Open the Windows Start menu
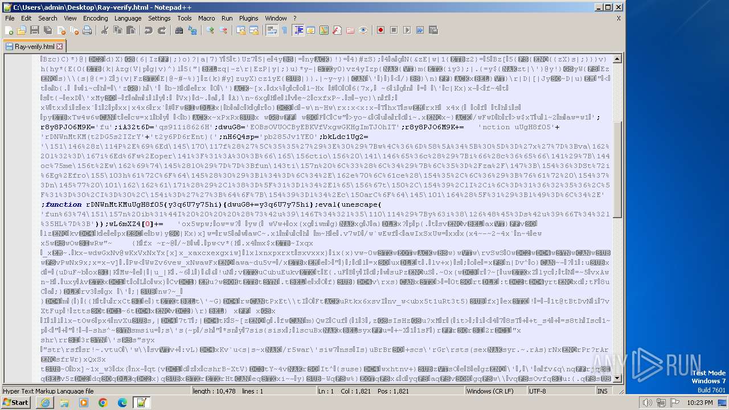729x410 pixels. tap(15, 403)
